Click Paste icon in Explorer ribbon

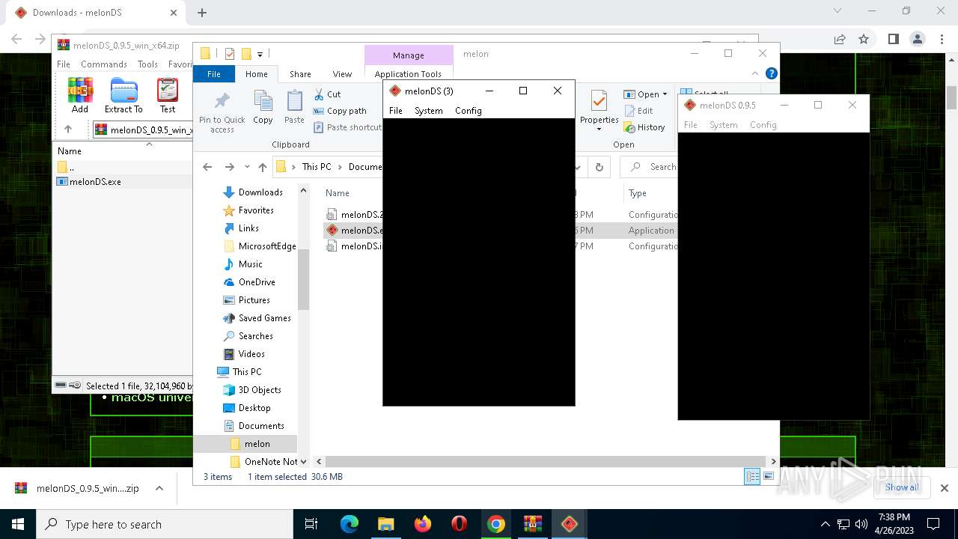click(294, 107)
